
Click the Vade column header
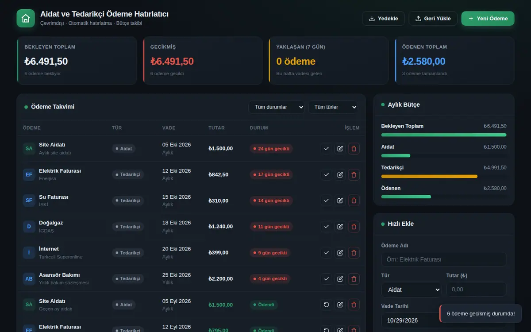click(169, 128)
